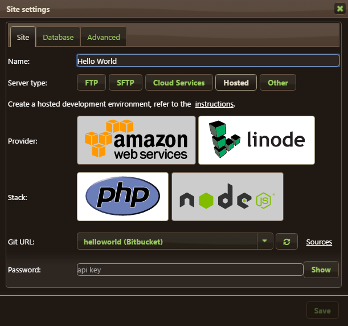This screenshot has height=326, width=348.
Task: Switch to the Database tab
Action: click(58, 37)
